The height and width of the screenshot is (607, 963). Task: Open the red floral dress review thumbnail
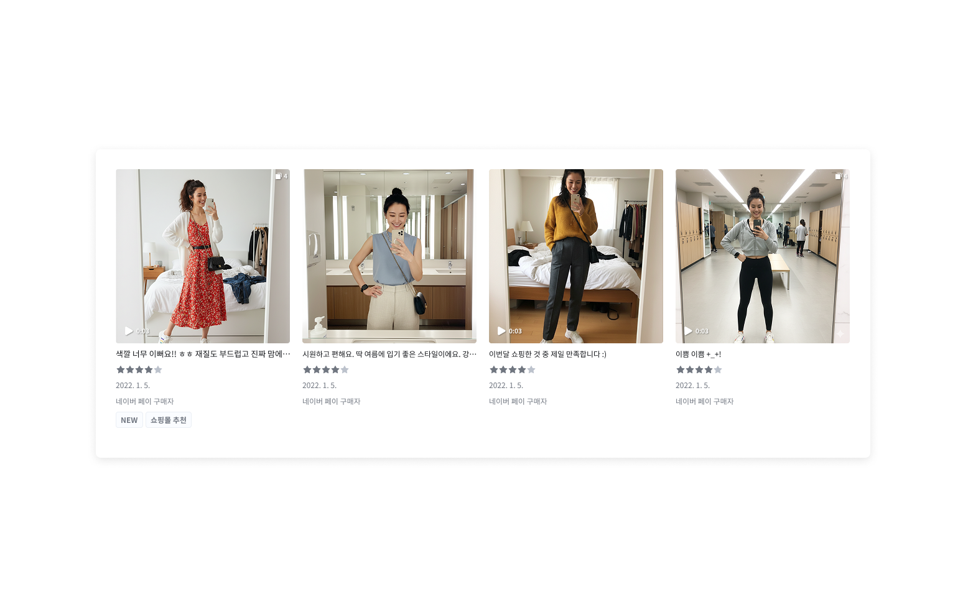203,256
